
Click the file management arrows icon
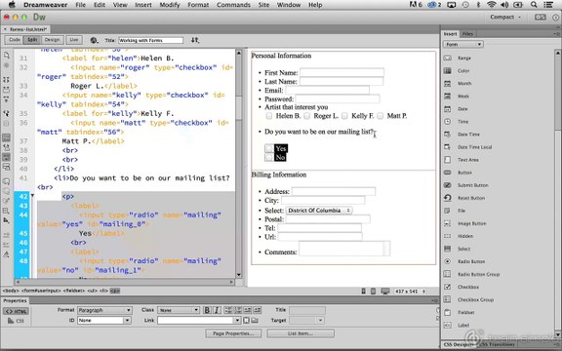[x=195, y=40]
